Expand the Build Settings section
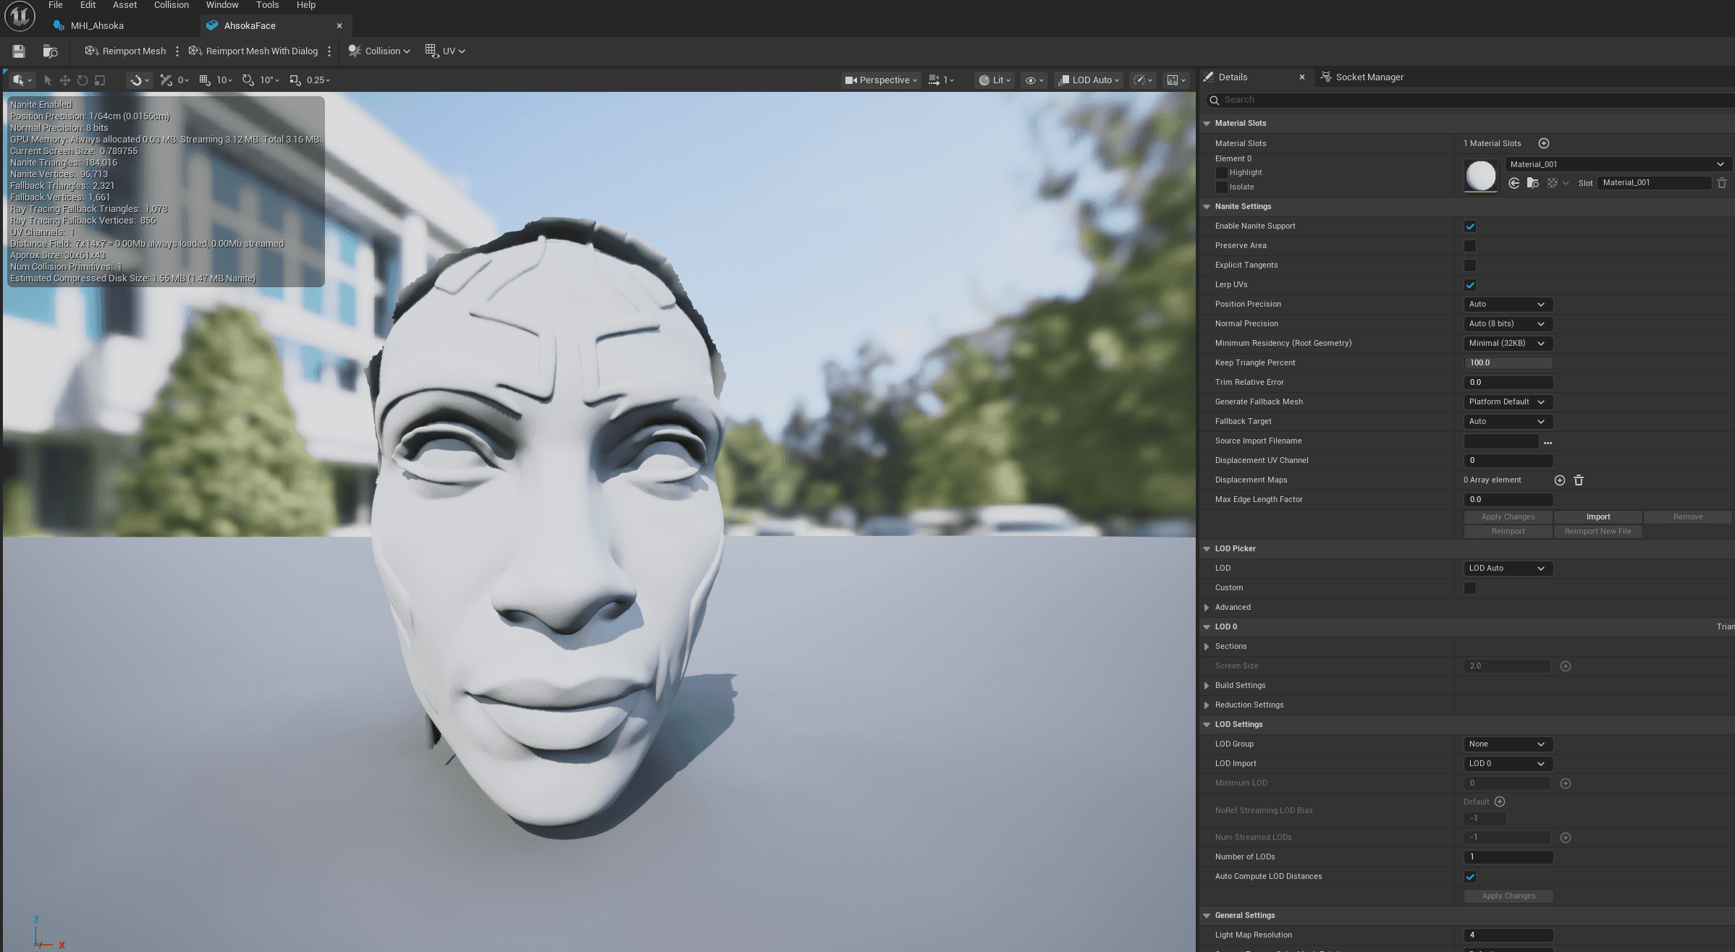Viewport: 1735px width, 952px height. coord(1207,686)
